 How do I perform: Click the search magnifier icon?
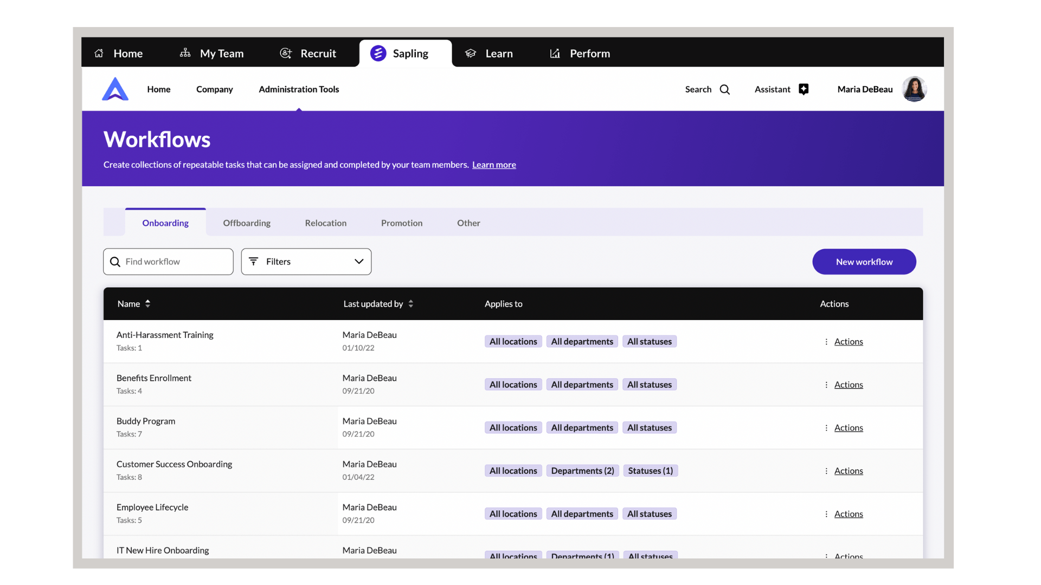point(725,89)
